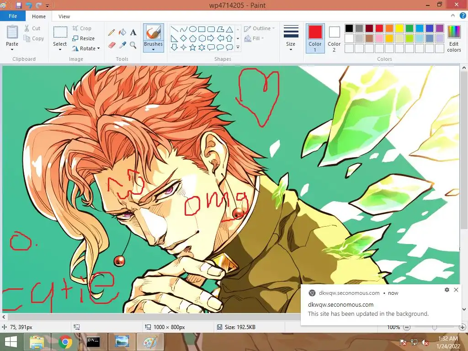
Task: Choose the Hexagon shape
Action: tap(202, 38)
